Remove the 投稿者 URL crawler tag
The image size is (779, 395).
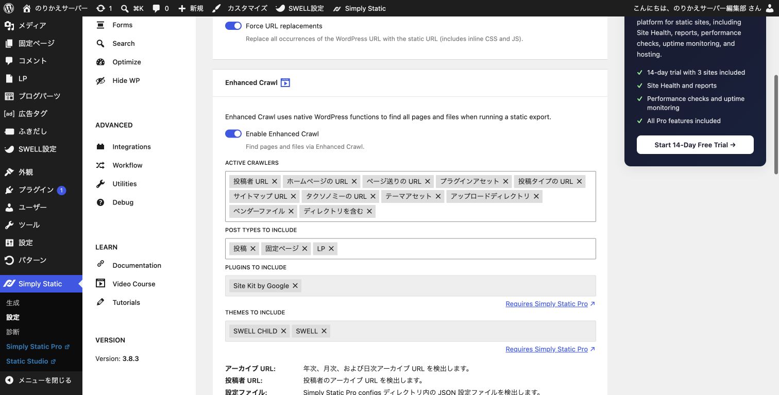275,181
